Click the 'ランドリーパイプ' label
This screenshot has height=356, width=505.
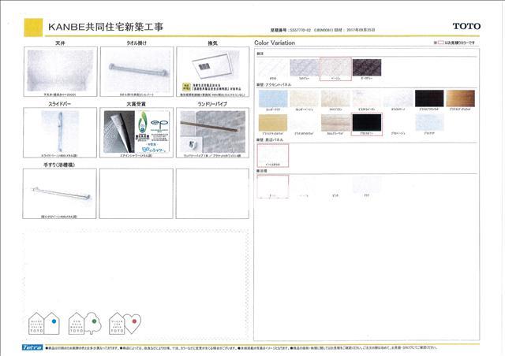coord(212,104)
